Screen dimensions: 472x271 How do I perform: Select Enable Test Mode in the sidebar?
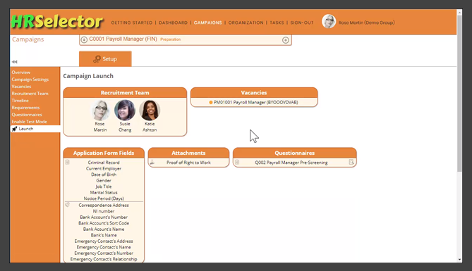pos(29,122)
